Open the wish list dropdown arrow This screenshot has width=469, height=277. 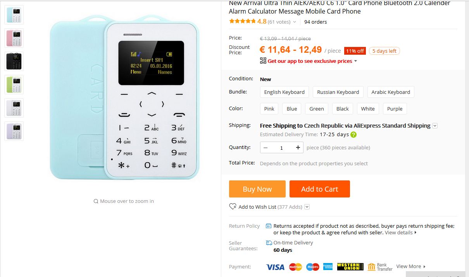[307, 207]
